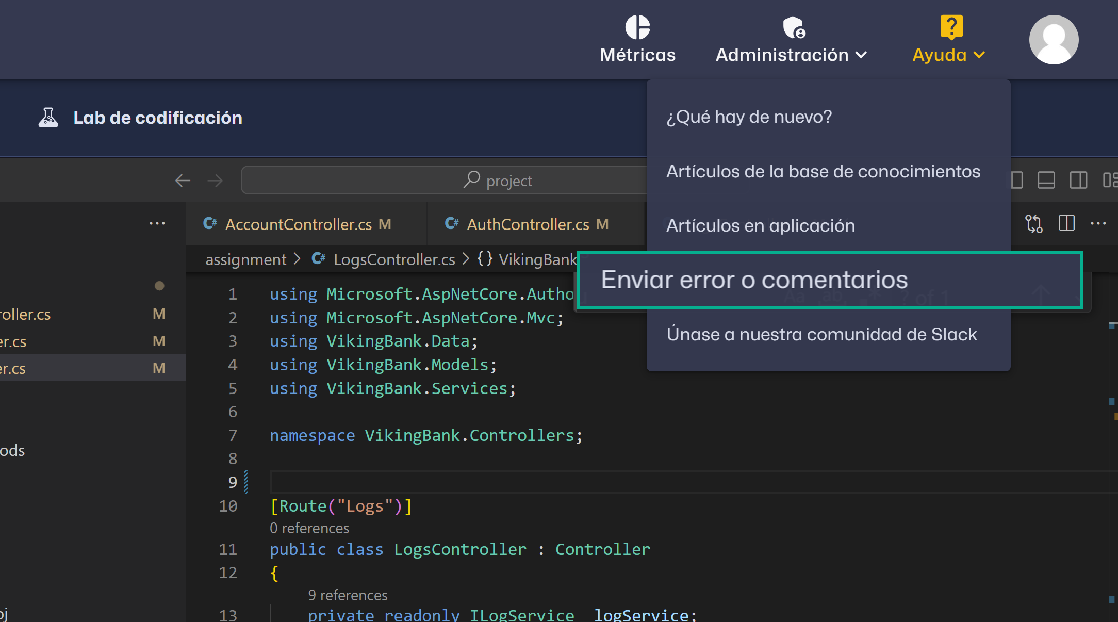This screenshot has width=1118, height=622.
Task: Click the 9 references code lens
Action: (348, 595)
